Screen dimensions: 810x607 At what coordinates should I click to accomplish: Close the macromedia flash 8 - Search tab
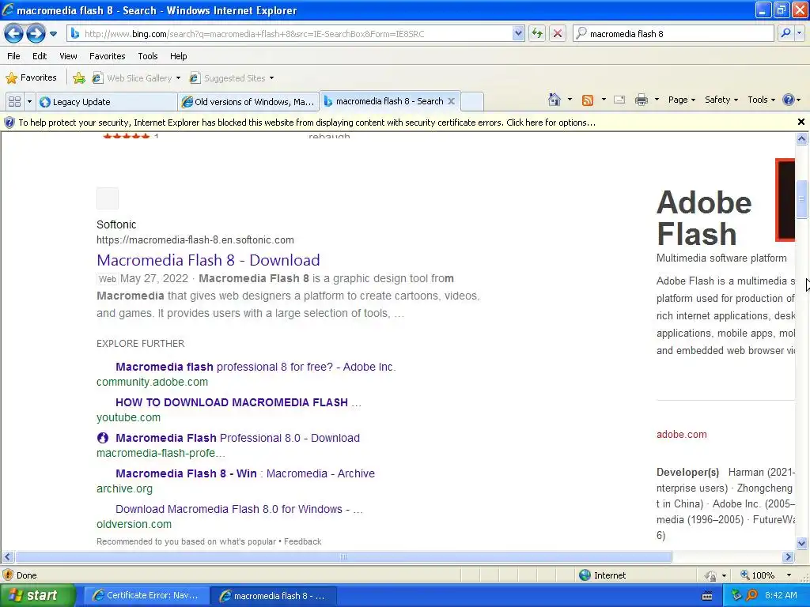coord(451,101)
